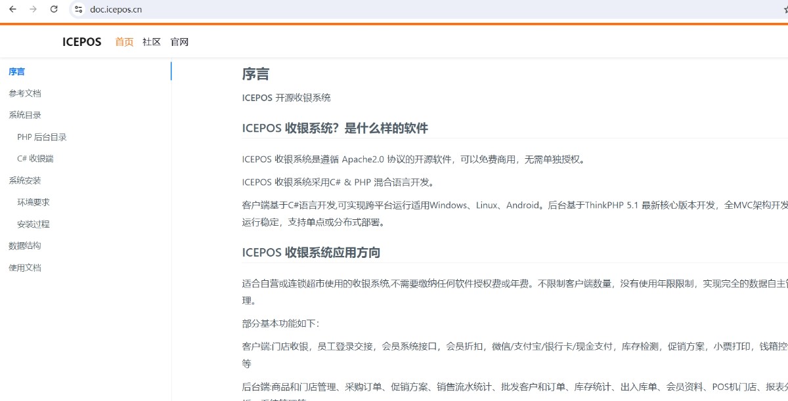Open the 环境要求 sub-item
The height and width of the screenshot is (401, 788).
[33, 202]
